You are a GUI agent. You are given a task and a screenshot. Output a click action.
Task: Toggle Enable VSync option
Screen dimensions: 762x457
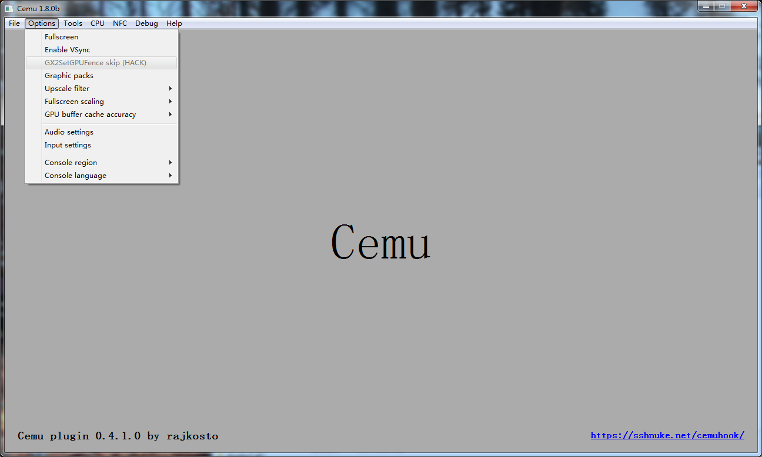point(101,50)
